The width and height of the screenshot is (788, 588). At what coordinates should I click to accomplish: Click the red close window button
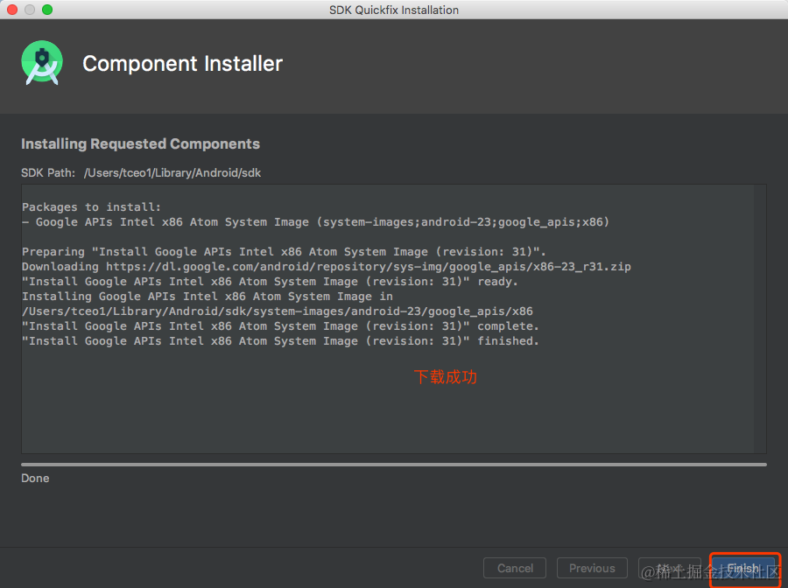click(x=12, y=10)
